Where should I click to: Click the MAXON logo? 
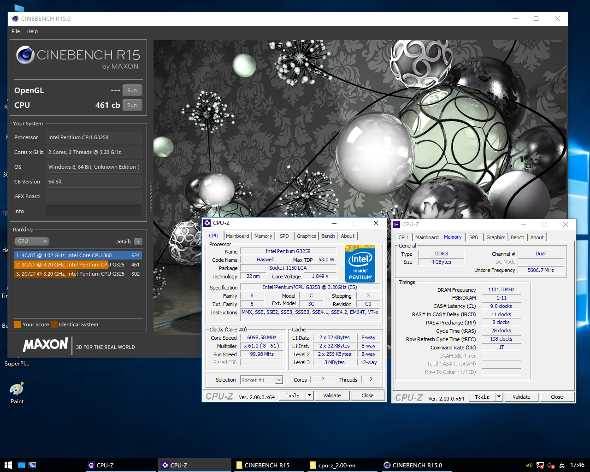pos(46,345)
